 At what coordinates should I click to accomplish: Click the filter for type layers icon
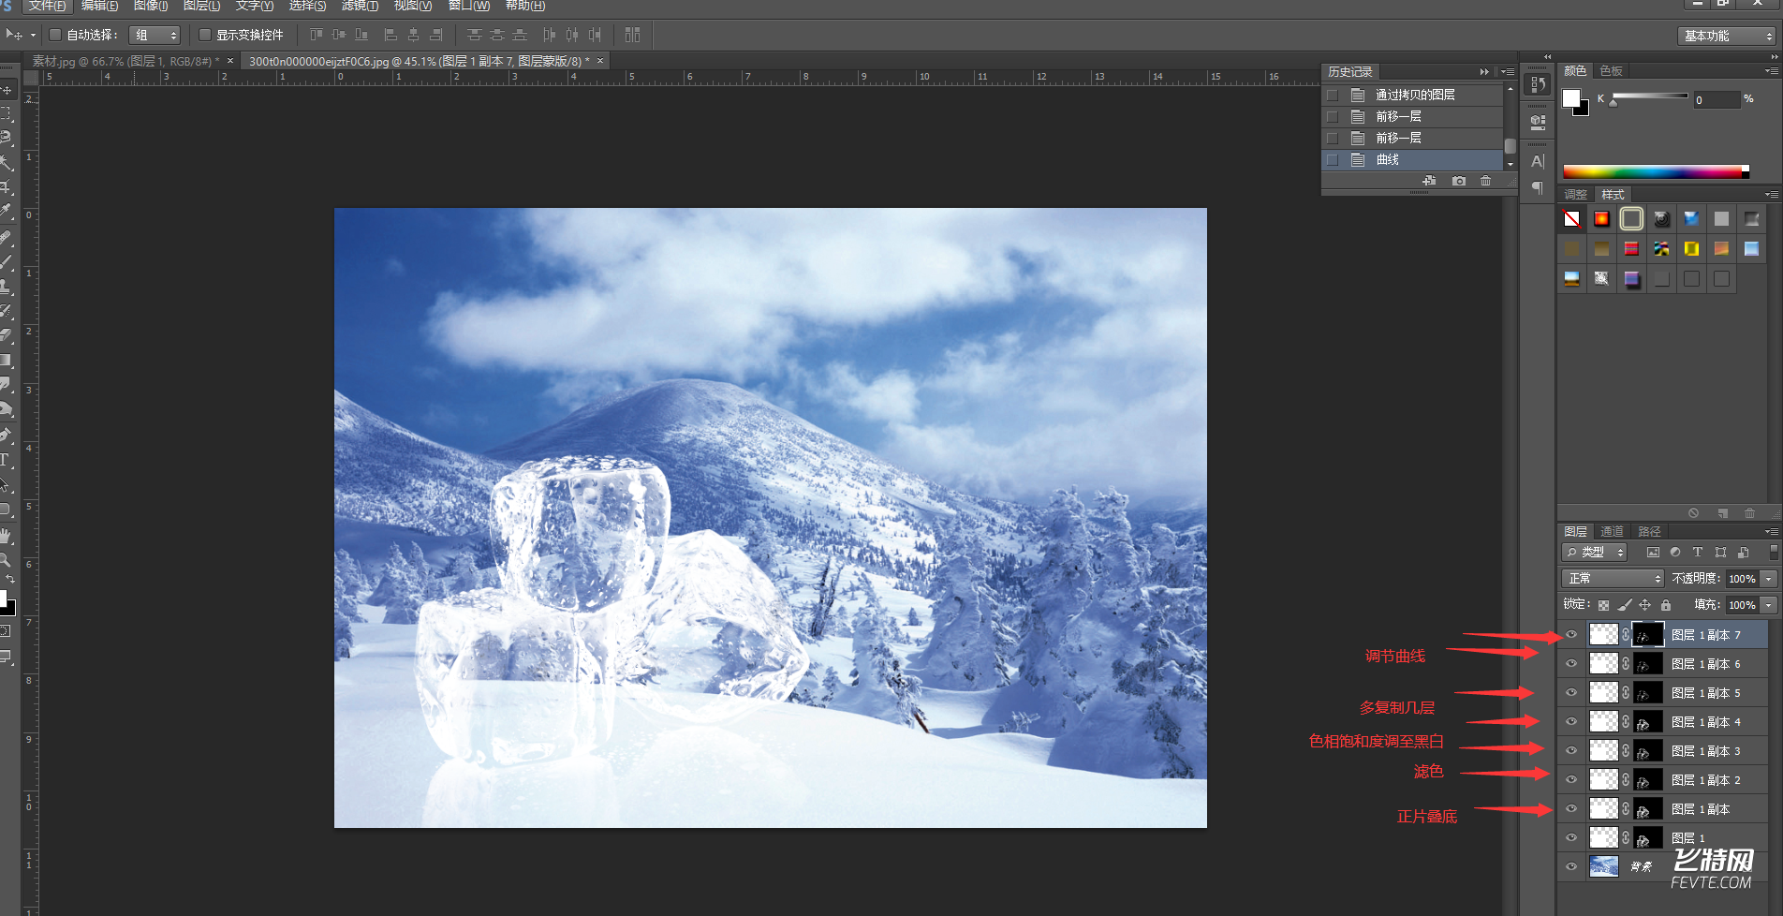click(1697, 553)
